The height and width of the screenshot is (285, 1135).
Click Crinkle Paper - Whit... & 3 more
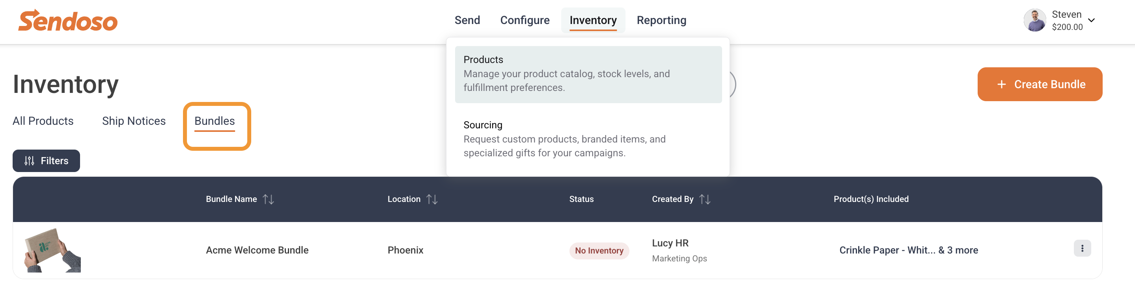909,250
